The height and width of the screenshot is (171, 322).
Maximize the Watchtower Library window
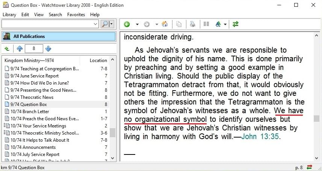[x=296, y=5]
